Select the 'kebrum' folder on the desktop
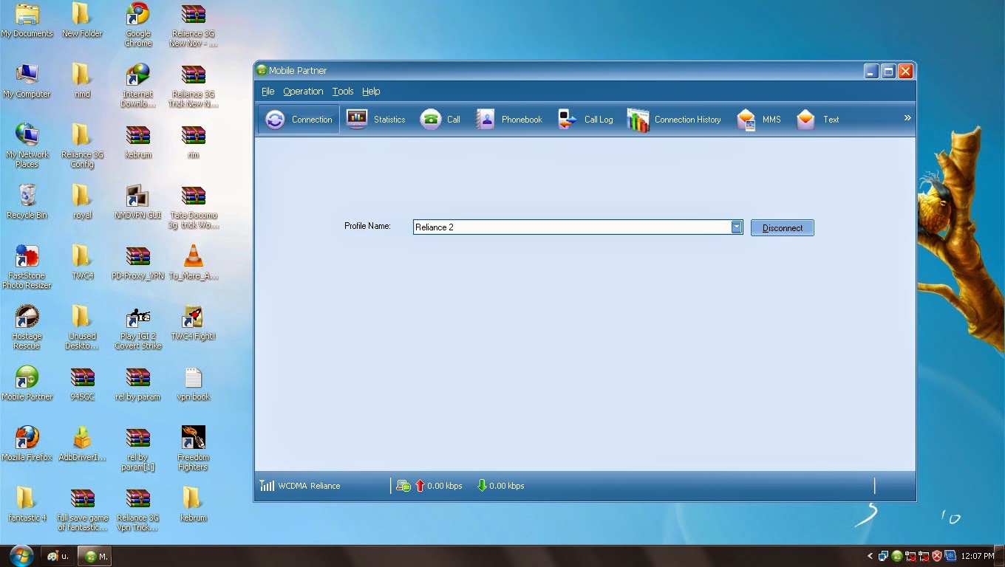The height and width of the screenshot is (567, 1005). tap(193, 505)
